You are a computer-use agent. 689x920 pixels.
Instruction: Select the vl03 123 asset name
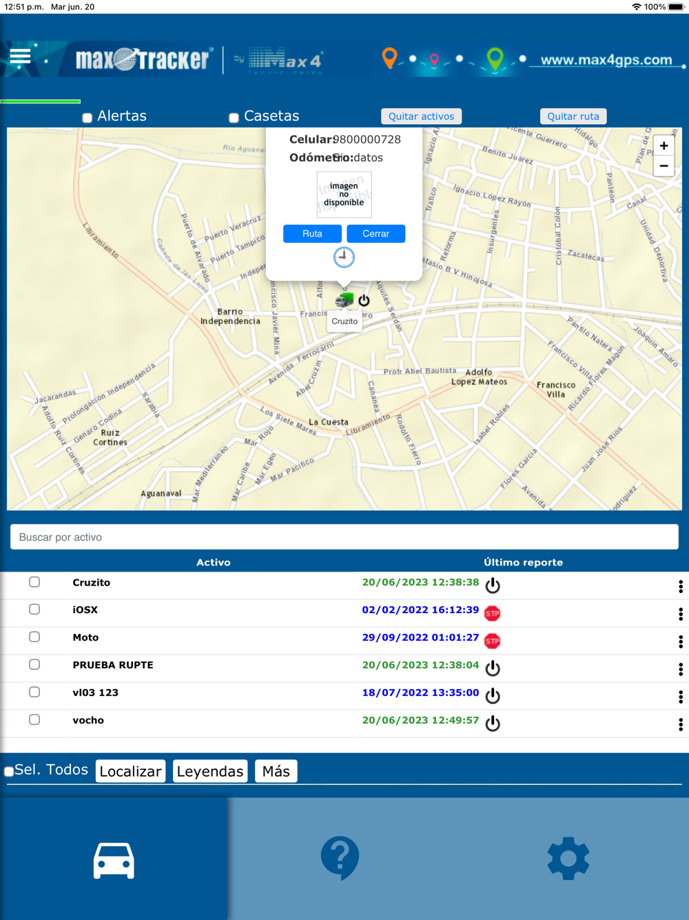click(96, 693)
